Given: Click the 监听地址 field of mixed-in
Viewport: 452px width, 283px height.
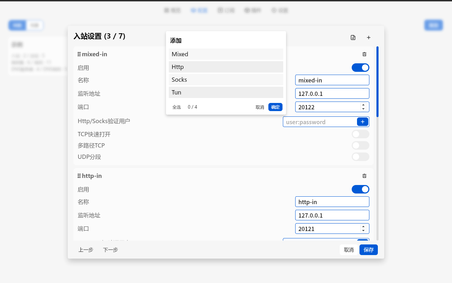Looking at the screenshot, I should [x=332, y=93].
